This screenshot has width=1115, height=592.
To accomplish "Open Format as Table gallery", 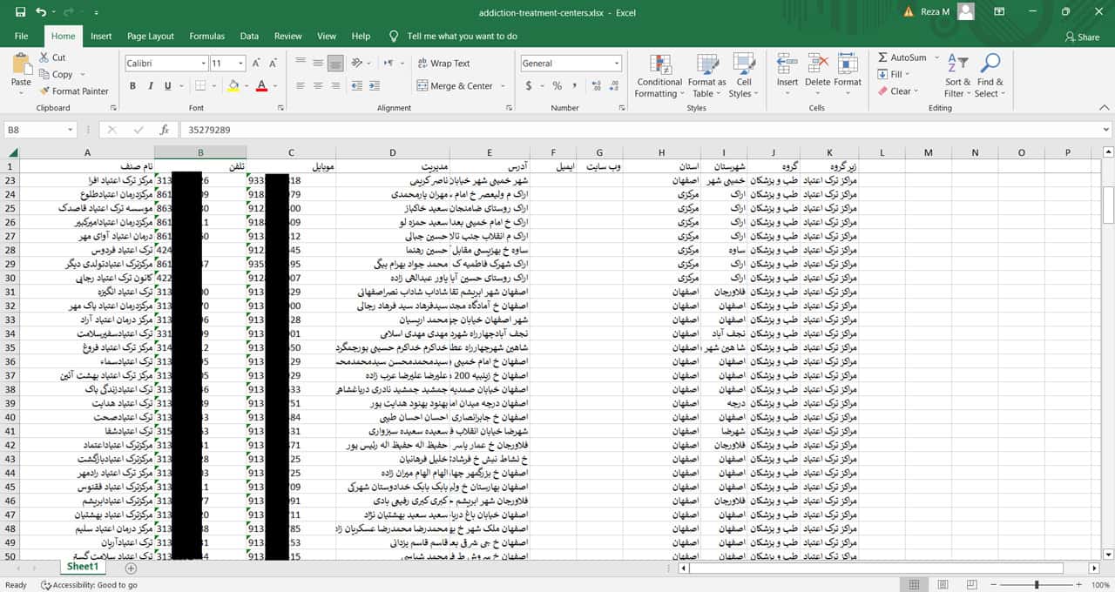I will 706,77.
